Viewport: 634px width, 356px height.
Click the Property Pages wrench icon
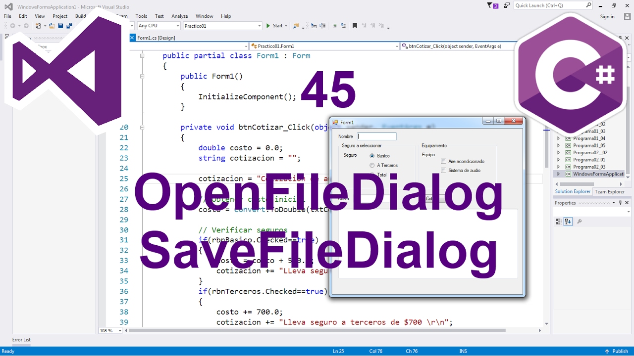(x=580, y=222)
